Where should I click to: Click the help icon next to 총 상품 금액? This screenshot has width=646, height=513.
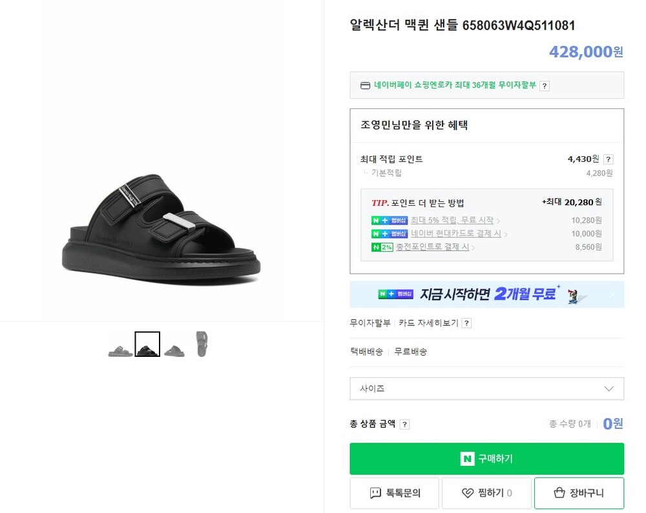pyautogui.click(x=404, y=425)
